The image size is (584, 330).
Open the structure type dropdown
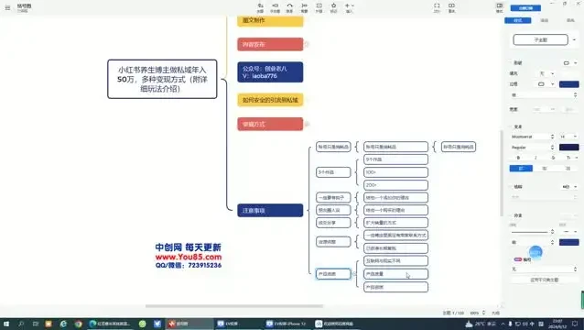coord(569,187)
